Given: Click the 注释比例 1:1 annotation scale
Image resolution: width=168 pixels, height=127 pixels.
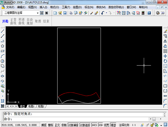Looking at the screenshot, I should (127, 125).
